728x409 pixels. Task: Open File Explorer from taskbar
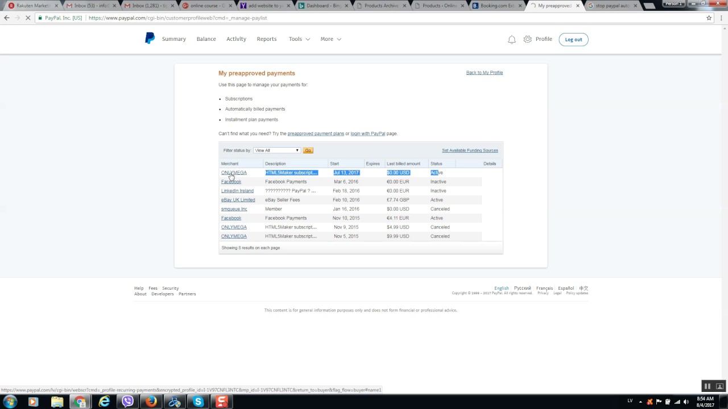coord(57,402)
